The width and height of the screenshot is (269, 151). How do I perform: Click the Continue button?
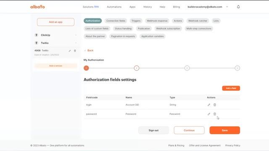tap(189, 130)
